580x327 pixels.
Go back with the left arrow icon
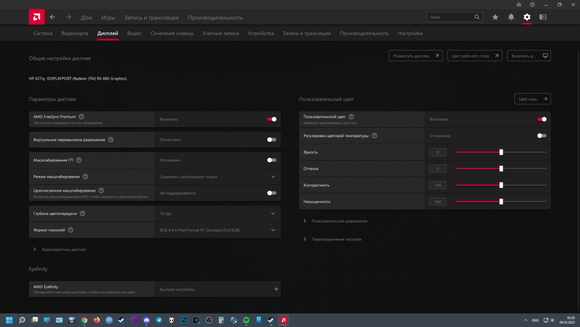click(x=53, y=17)
